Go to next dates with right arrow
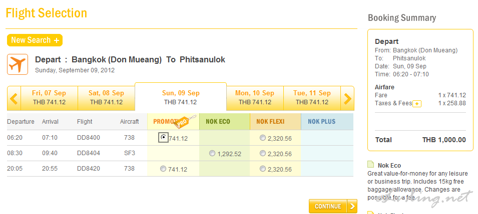Viewport: 478px width, 214px height. point(347,98)
